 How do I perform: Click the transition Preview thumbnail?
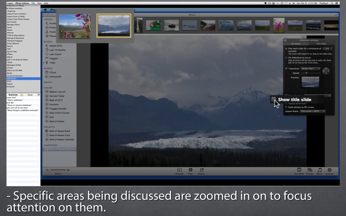click(310, 82)
